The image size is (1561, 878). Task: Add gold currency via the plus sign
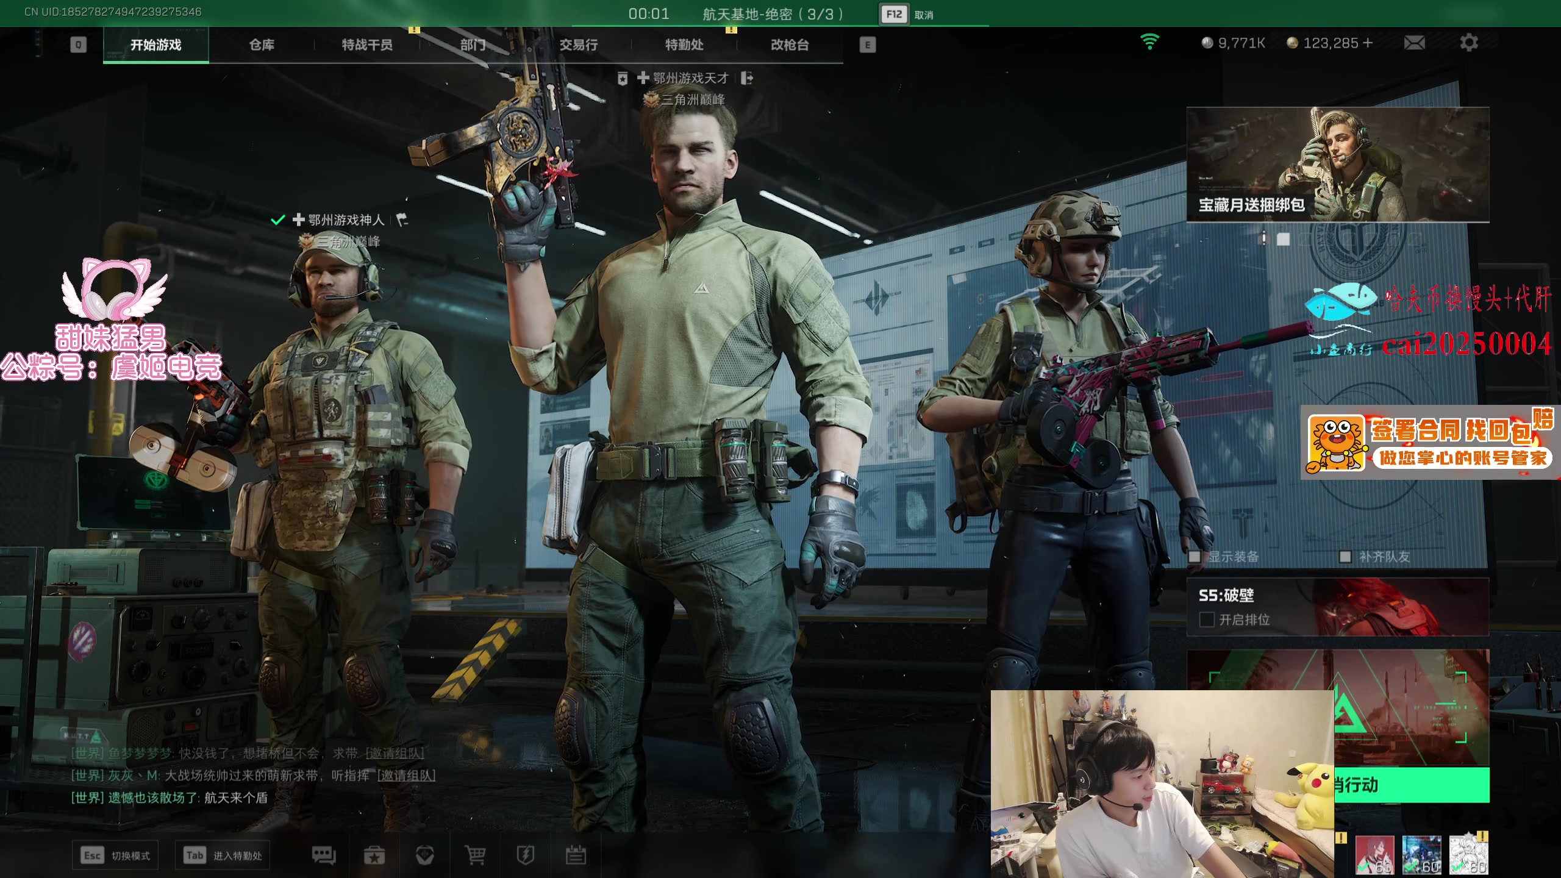tap(1368, 43)
